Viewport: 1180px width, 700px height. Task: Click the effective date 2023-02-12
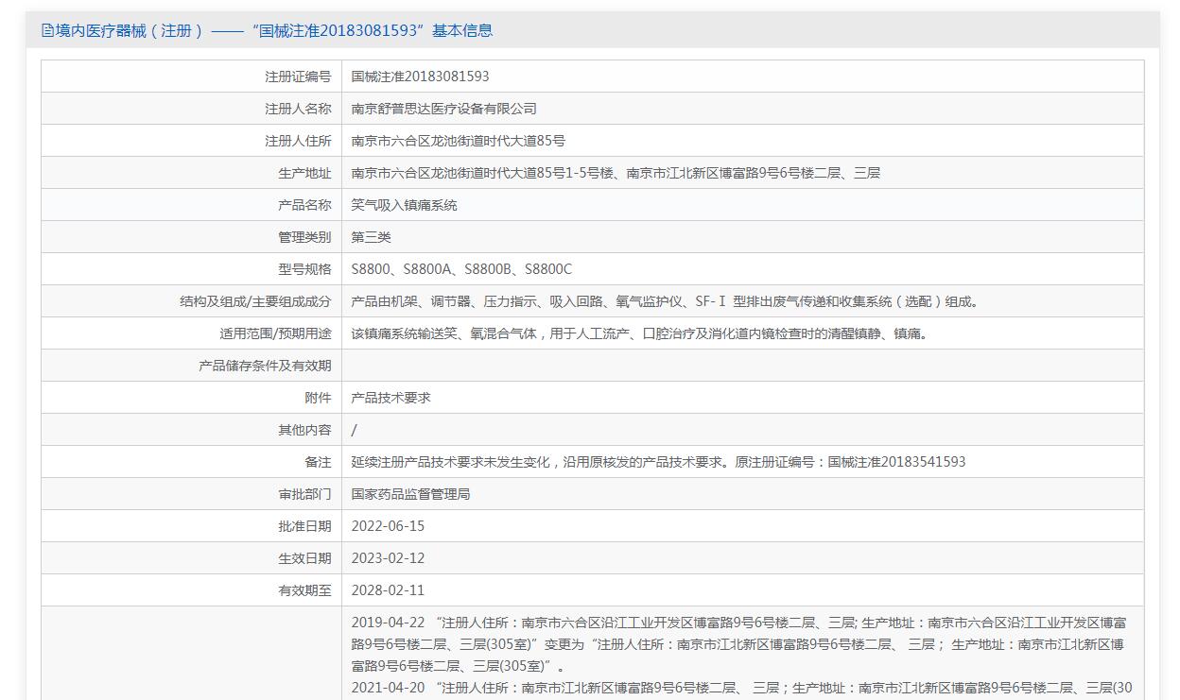pos(388,558)
